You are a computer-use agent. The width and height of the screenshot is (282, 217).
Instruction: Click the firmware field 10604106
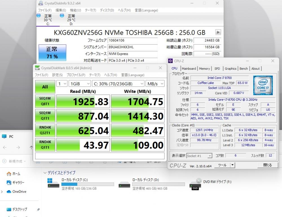(x=133, y=40)
